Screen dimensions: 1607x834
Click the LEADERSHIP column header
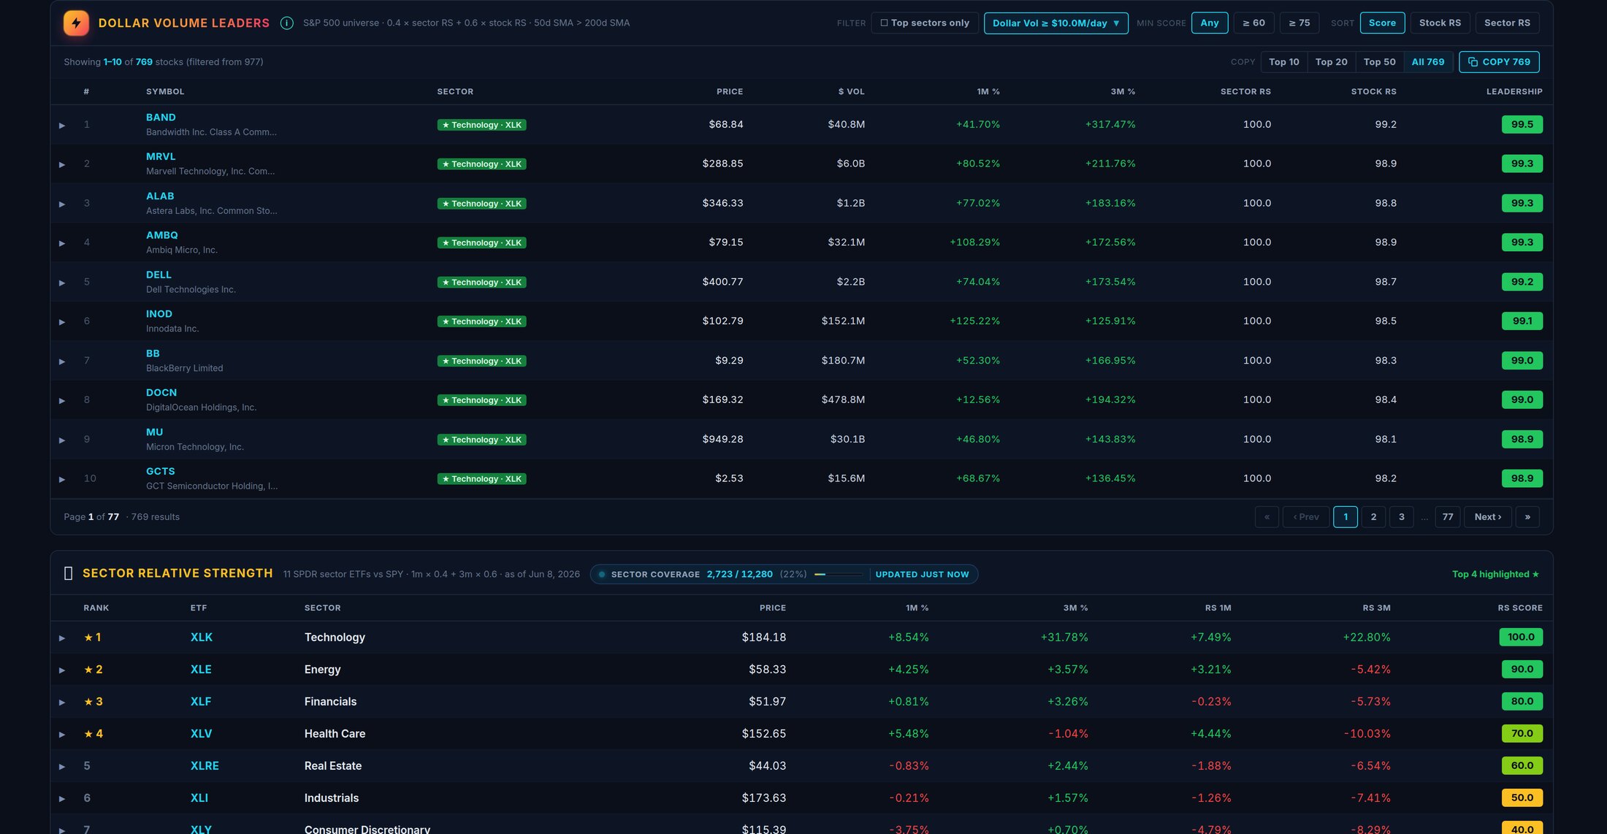click(x=1514, y=92)
